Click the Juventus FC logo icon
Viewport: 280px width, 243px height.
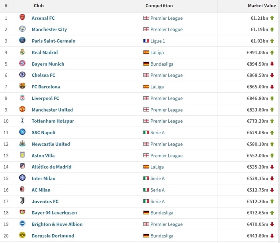coord(22,201)
